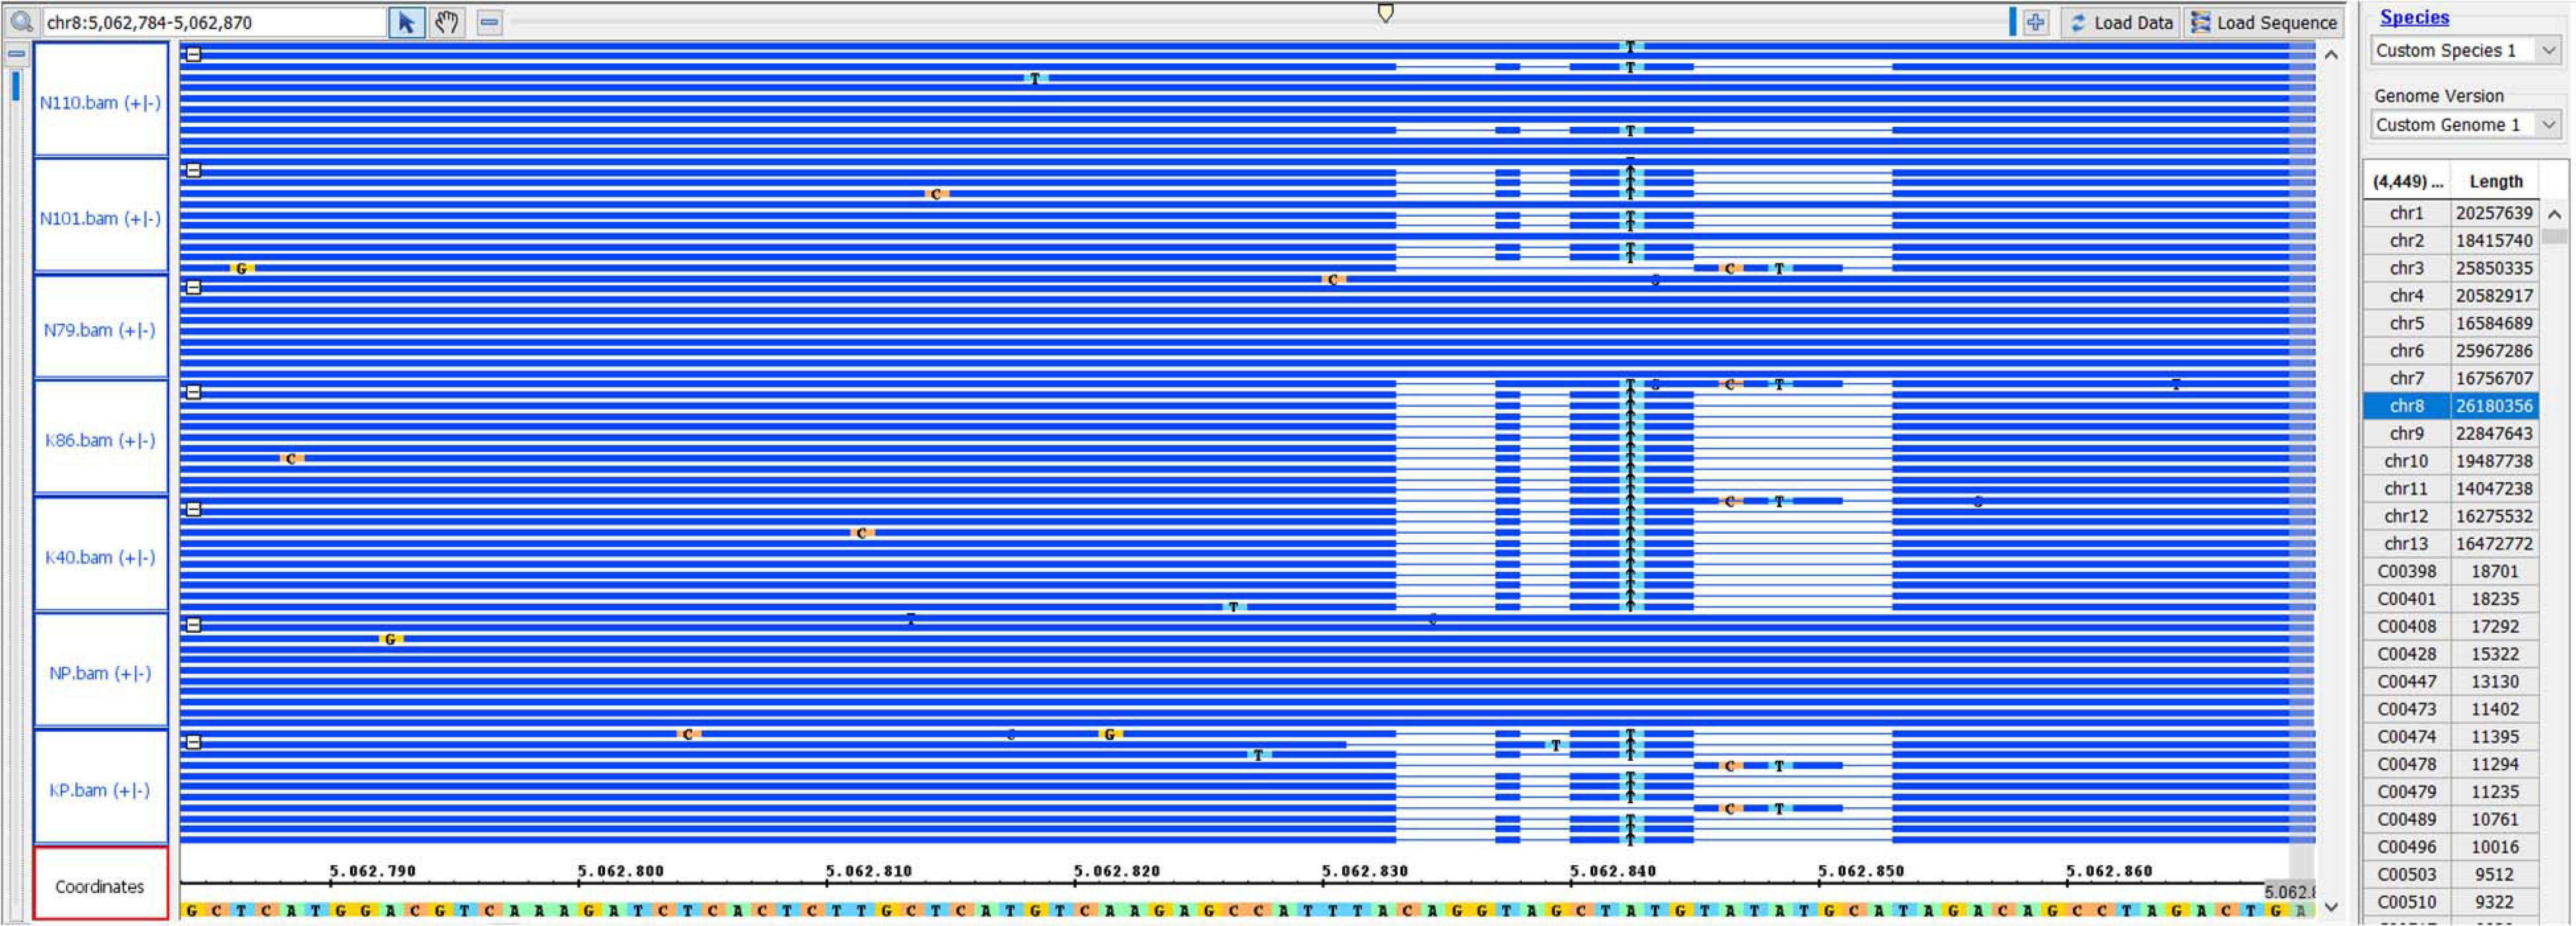
Task: Select scaffold C00447 row
Action: pos(2451,681)
